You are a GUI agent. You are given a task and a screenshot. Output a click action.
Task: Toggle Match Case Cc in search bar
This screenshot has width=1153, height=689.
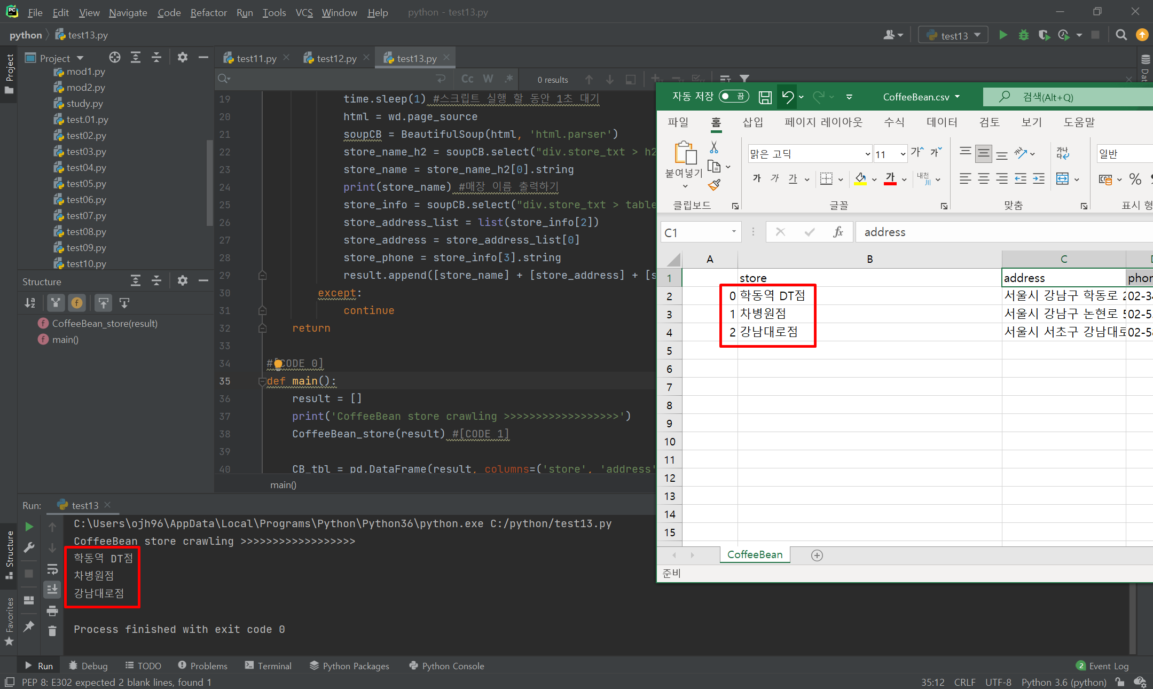(467, 79)
